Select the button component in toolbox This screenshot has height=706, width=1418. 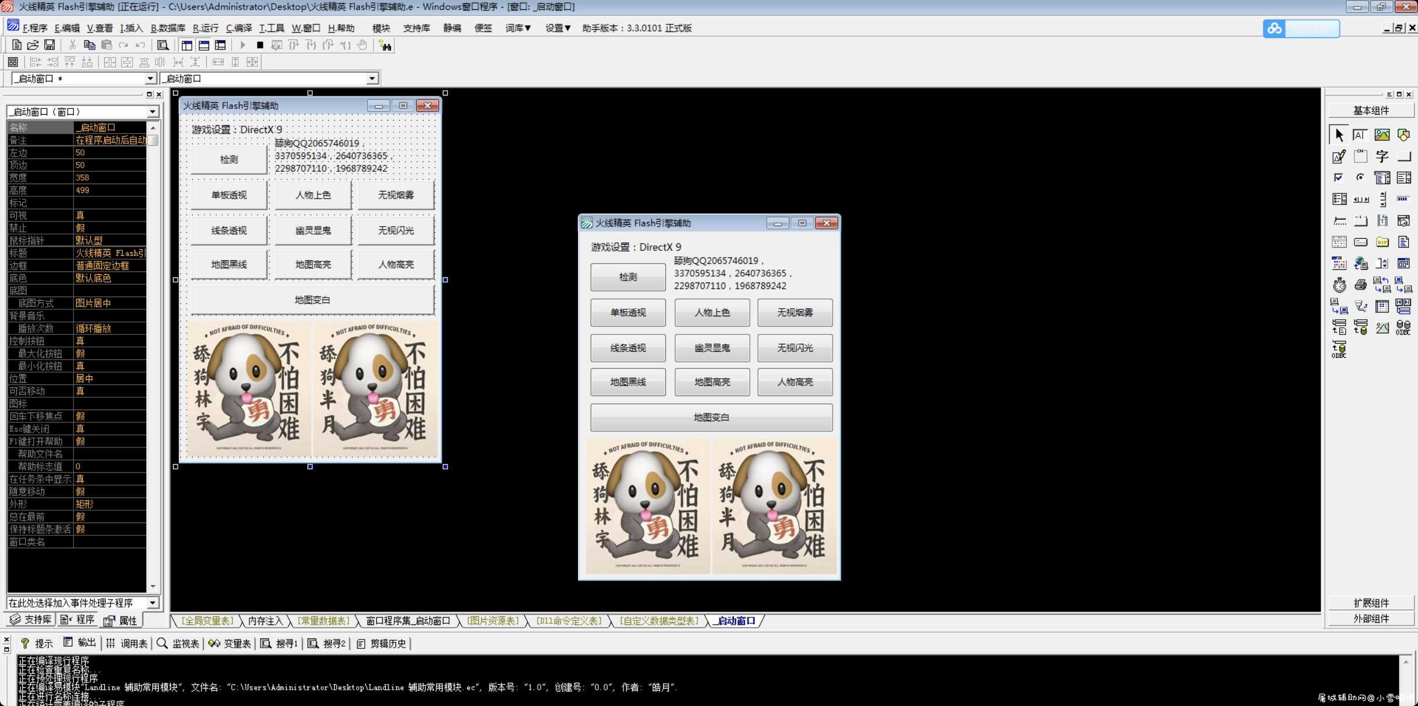coord(1403,156)
